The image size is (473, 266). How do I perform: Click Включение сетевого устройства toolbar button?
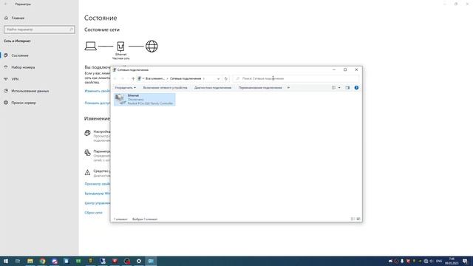[x=165, y=88]
